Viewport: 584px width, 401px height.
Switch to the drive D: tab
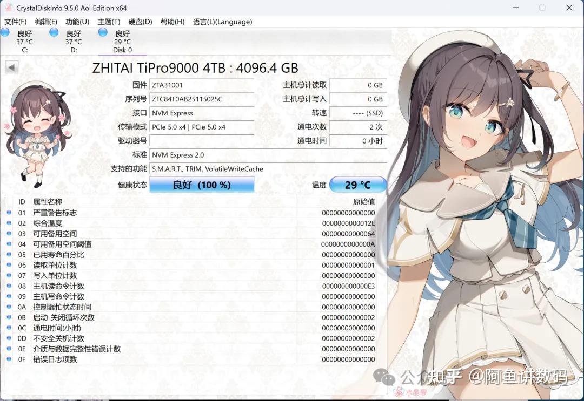[71, 40]
